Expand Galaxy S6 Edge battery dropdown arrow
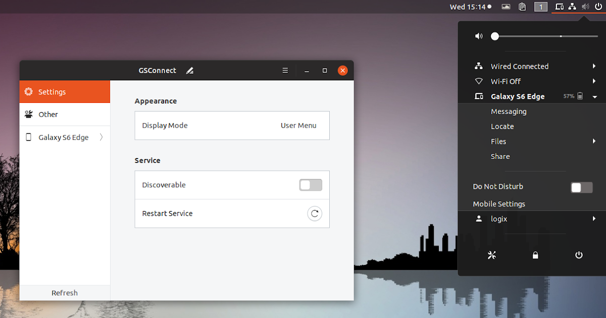The height and width of the screenshot is (318, 606). pos(594,96)
